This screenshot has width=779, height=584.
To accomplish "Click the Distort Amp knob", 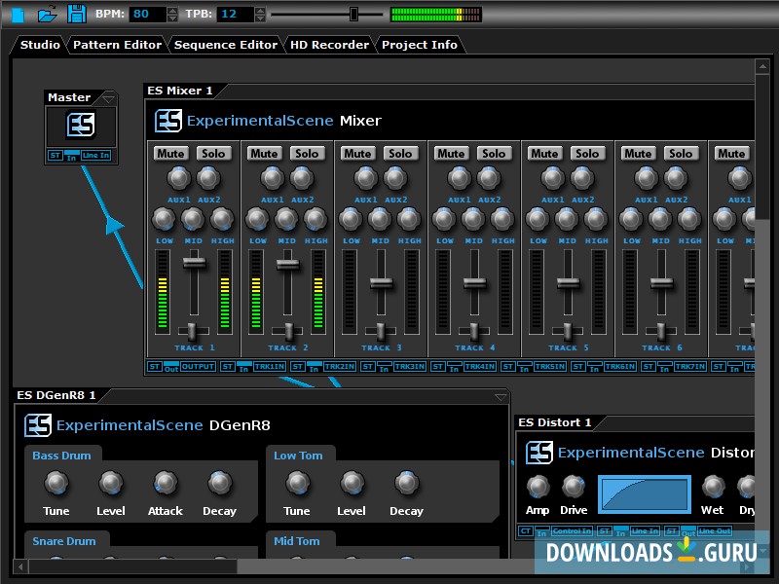I will tap(538, 487).
